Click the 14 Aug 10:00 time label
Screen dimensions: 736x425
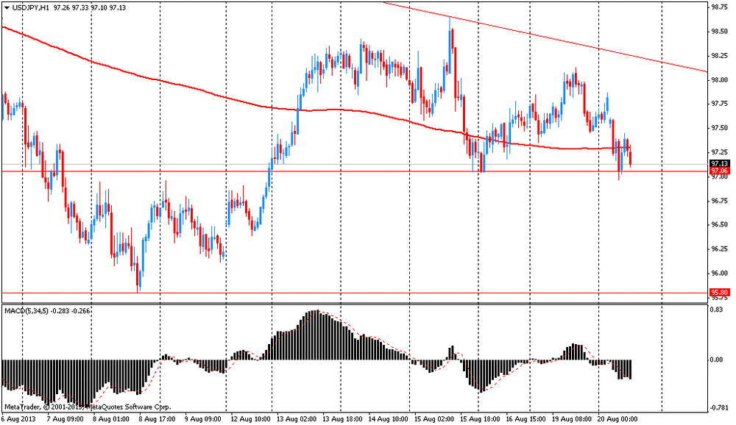coord(389,418)
